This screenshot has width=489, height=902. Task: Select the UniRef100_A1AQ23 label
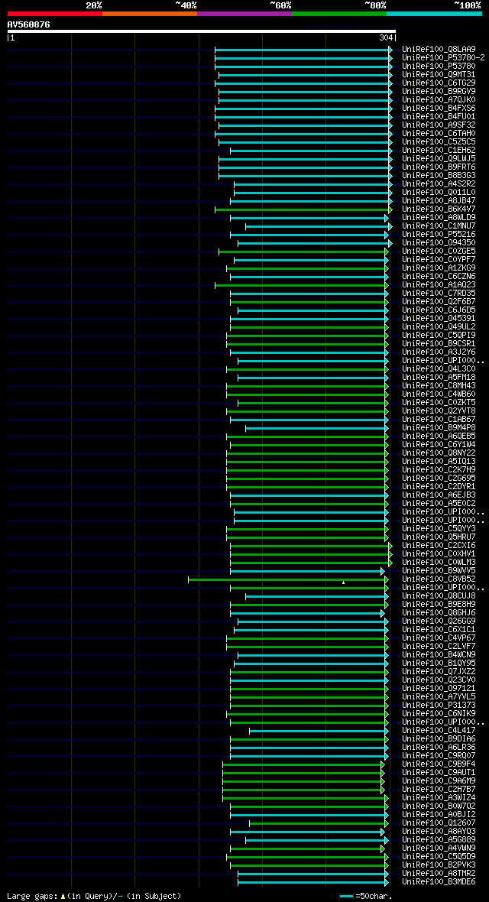click(439, 285)
